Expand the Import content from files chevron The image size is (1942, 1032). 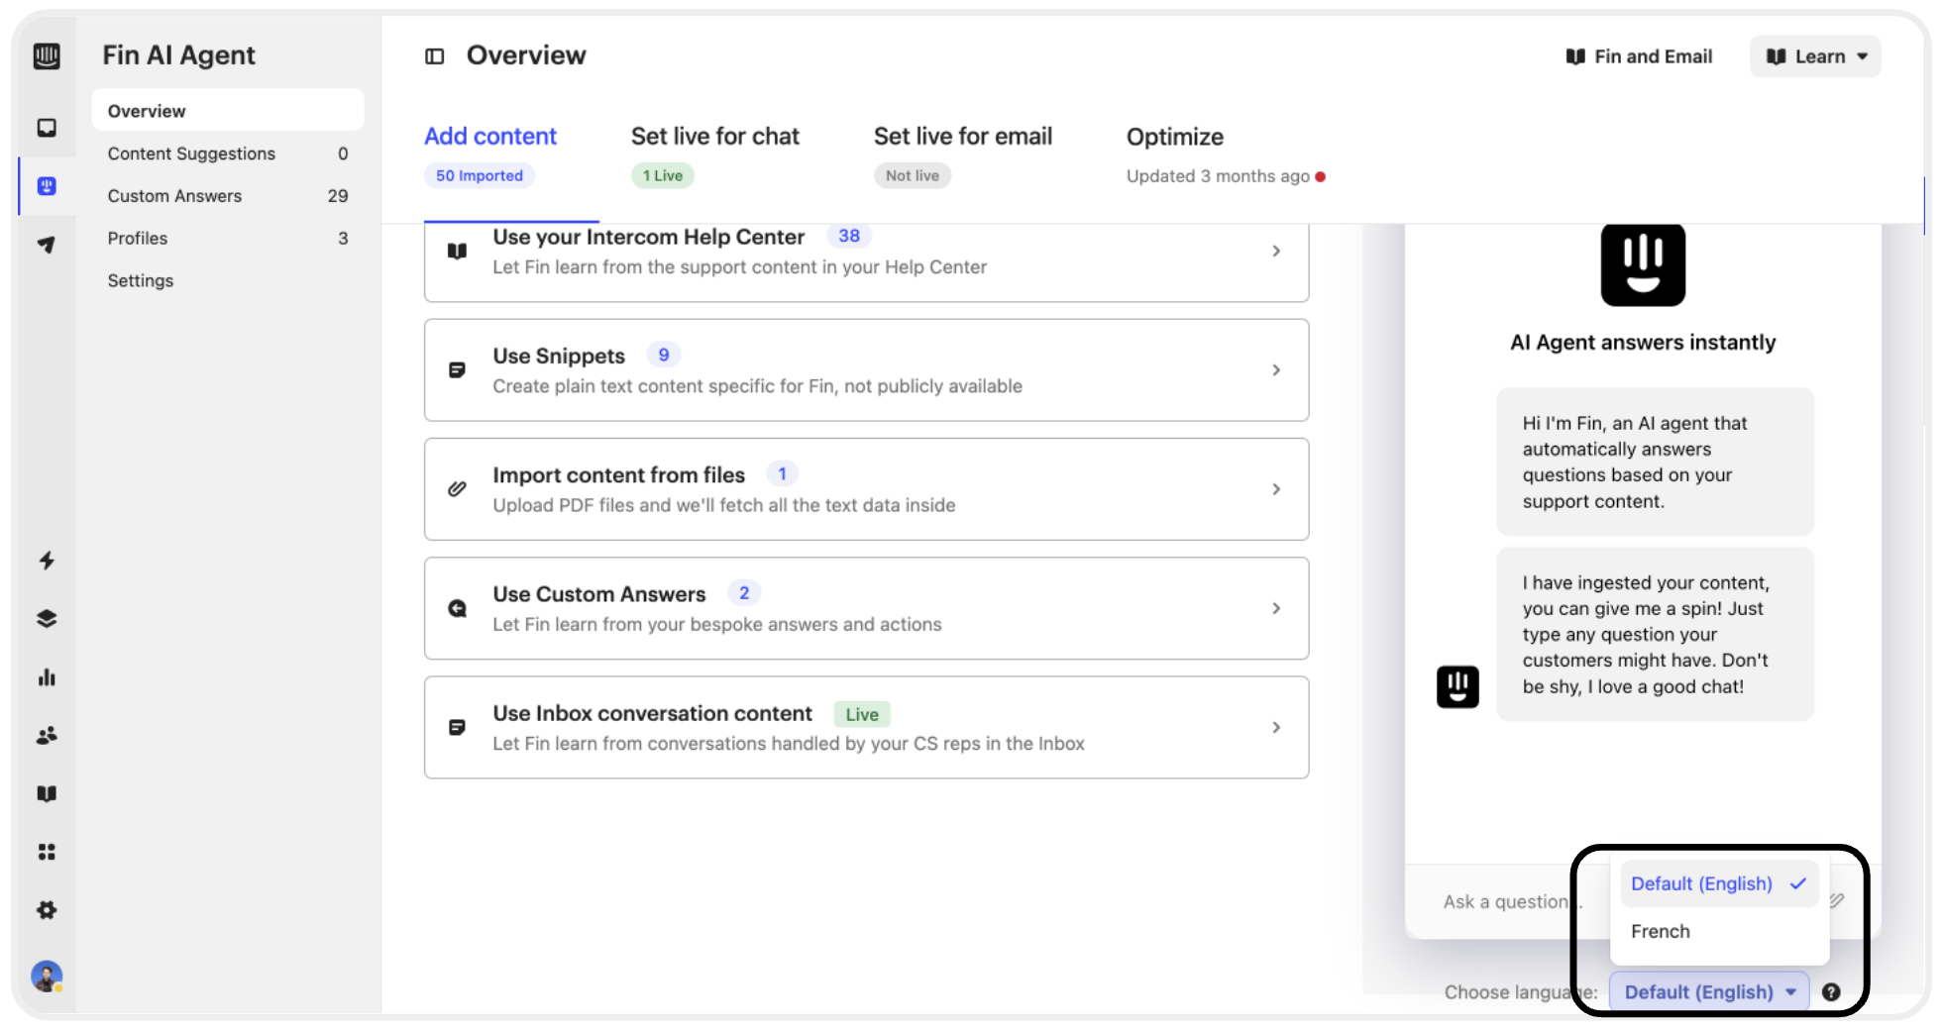pos(1276,489)
